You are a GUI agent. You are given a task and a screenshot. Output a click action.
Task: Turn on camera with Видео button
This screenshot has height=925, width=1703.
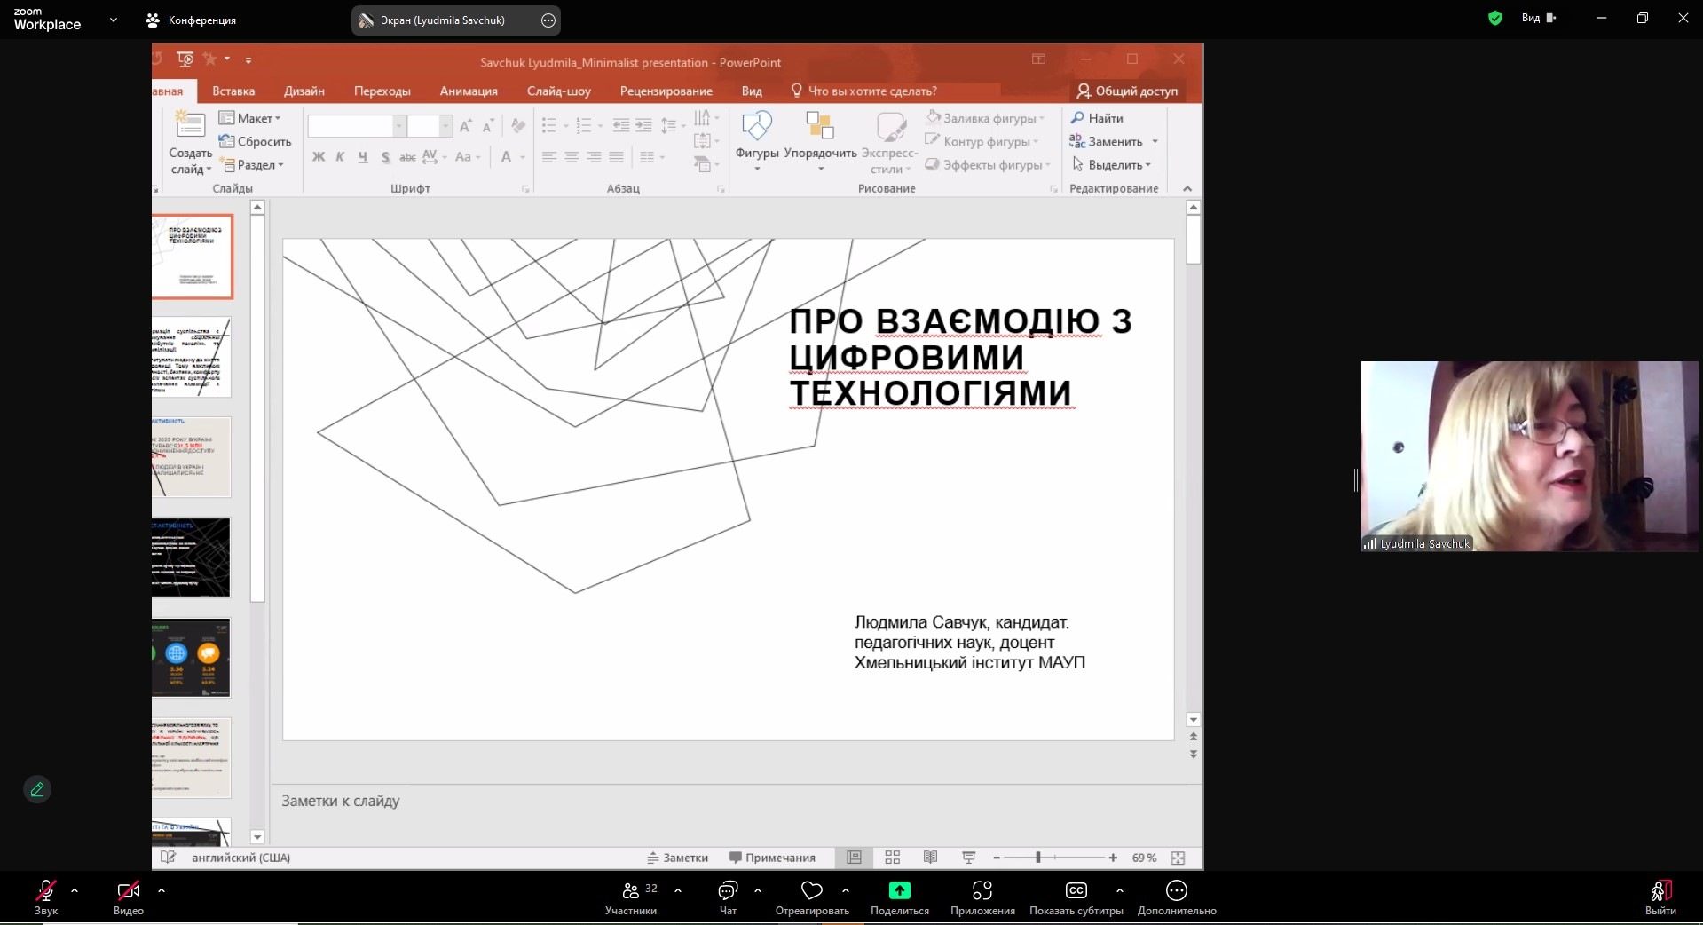pyautogui.click(x=129, y=890)
